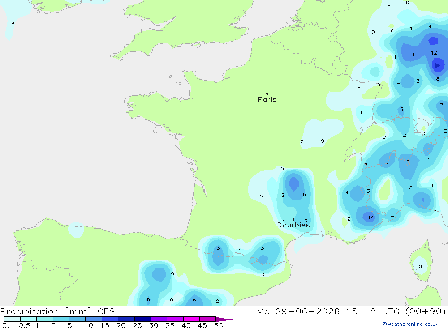Click the legend arrow tip above 50 mm
The width and height of the screenshot is (448, 328).
pyautogui.click(x=224, y=319)
